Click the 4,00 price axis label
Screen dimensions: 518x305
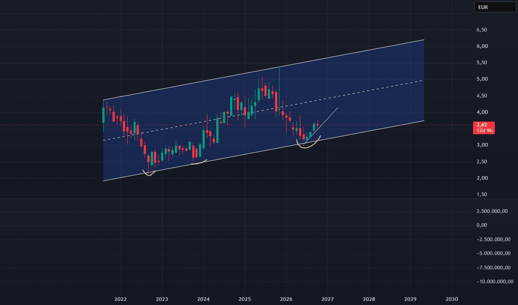pyautogui.click(x=482, y=112)
